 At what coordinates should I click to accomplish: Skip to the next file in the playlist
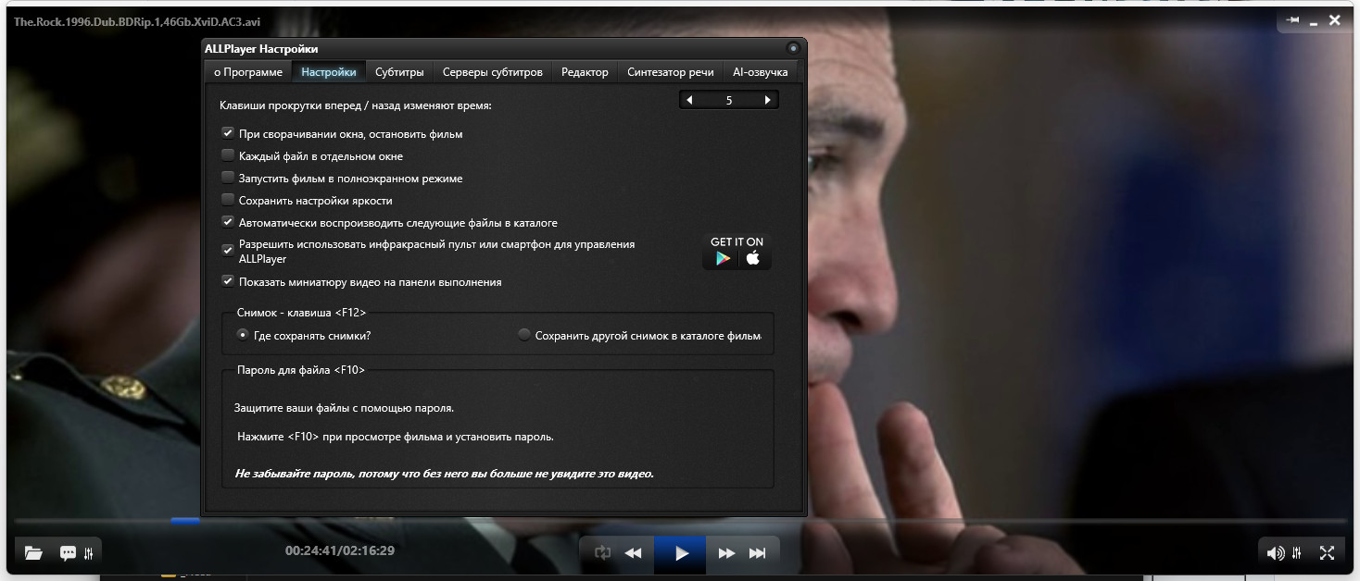758,553
